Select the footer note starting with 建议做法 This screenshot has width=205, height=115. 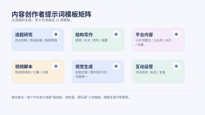pos(71,97)
